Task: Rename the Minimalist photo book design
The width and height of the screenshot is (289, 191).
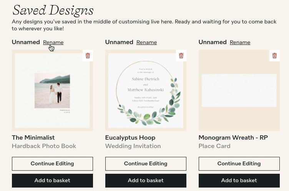Action: coord(53,42)
